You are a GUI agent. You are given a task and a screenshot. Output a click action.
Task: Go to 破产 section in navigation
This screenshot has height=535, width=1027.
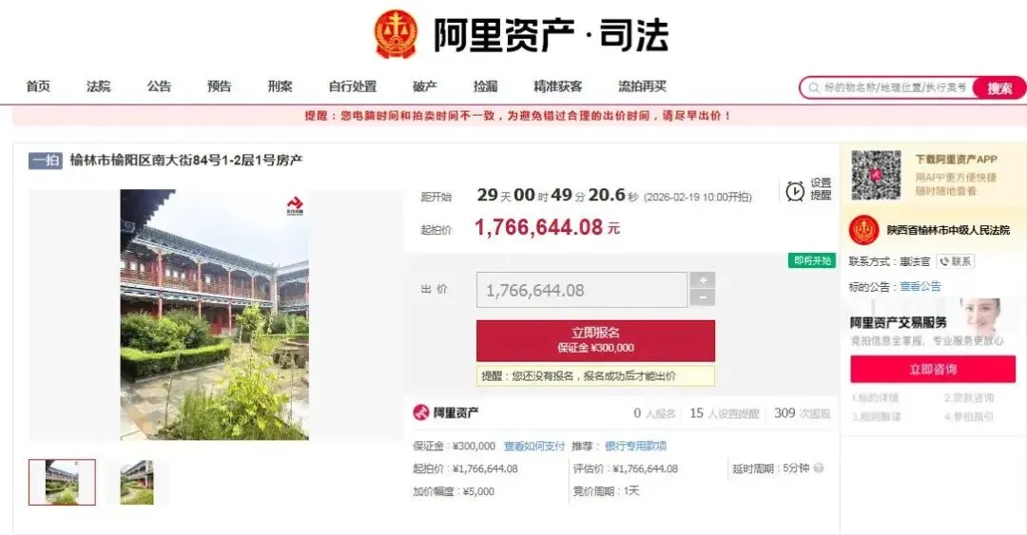coord(424,86)
